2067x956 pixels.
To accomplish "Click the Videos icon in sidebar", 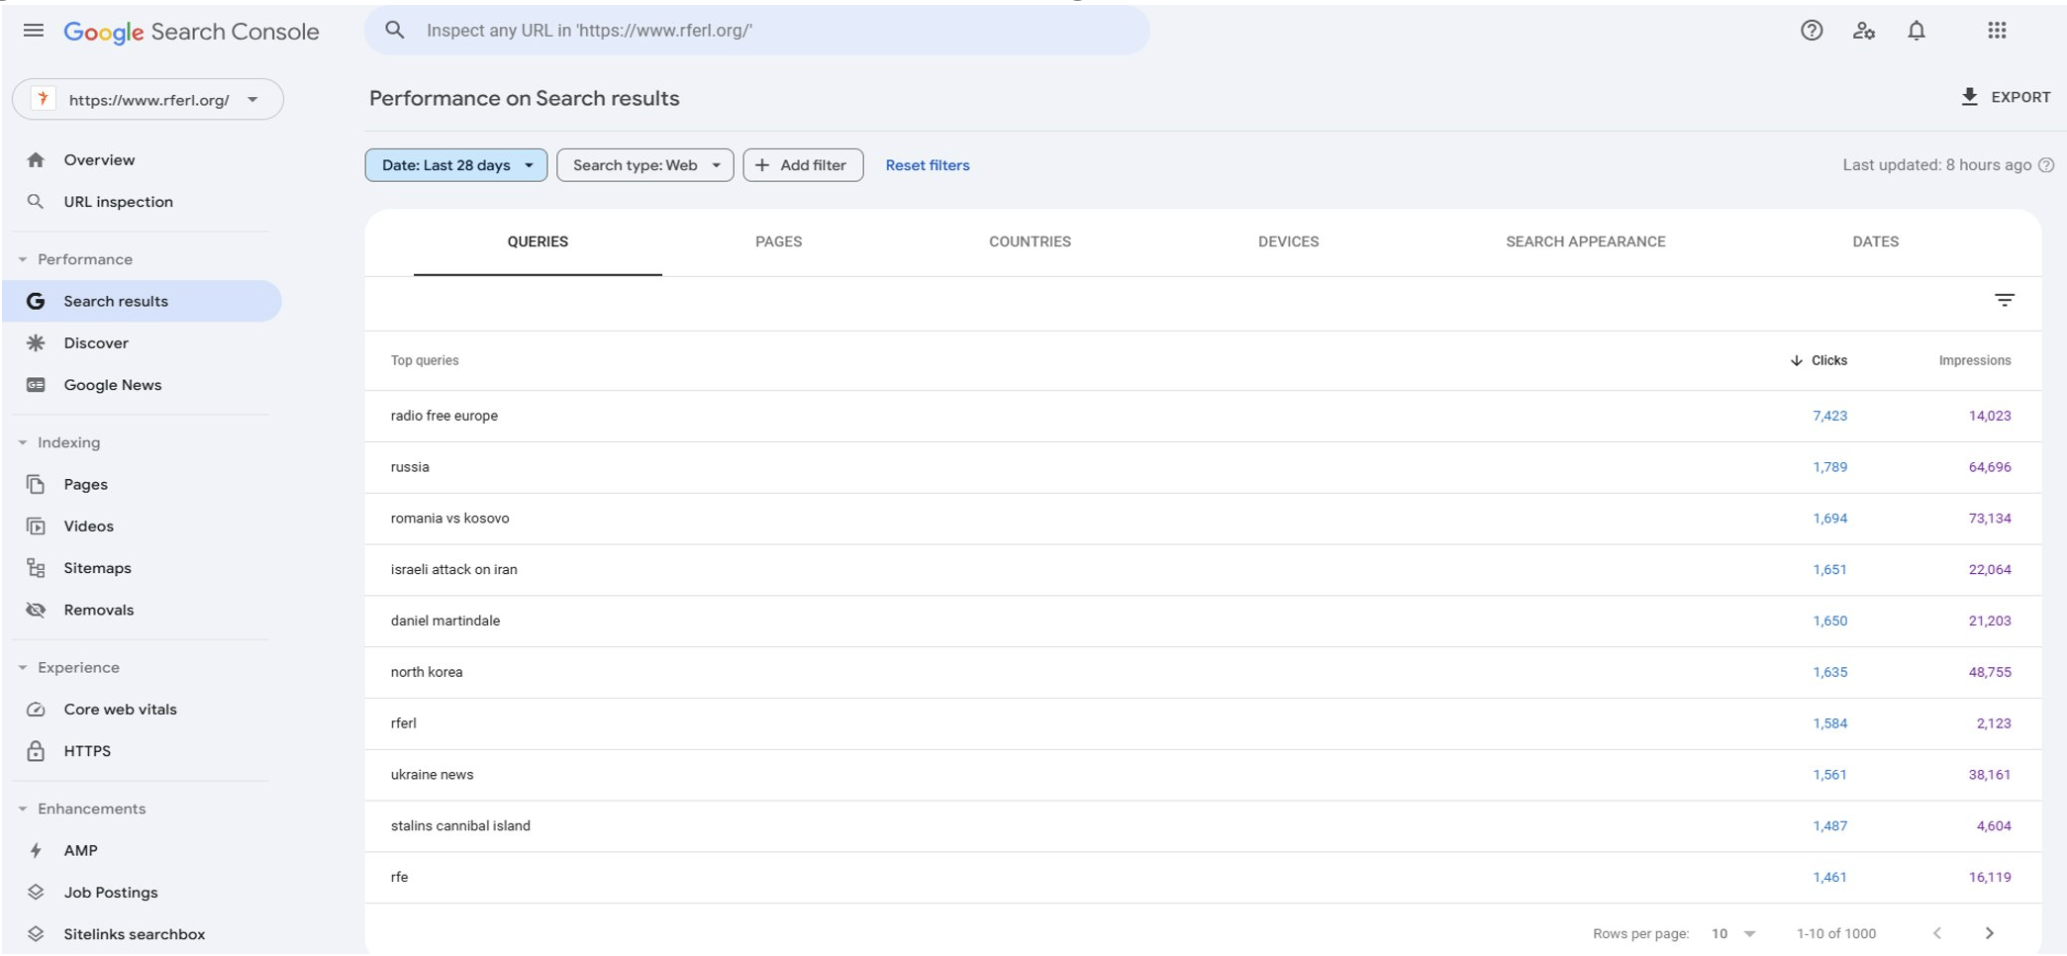I will [x=36, y=526].
